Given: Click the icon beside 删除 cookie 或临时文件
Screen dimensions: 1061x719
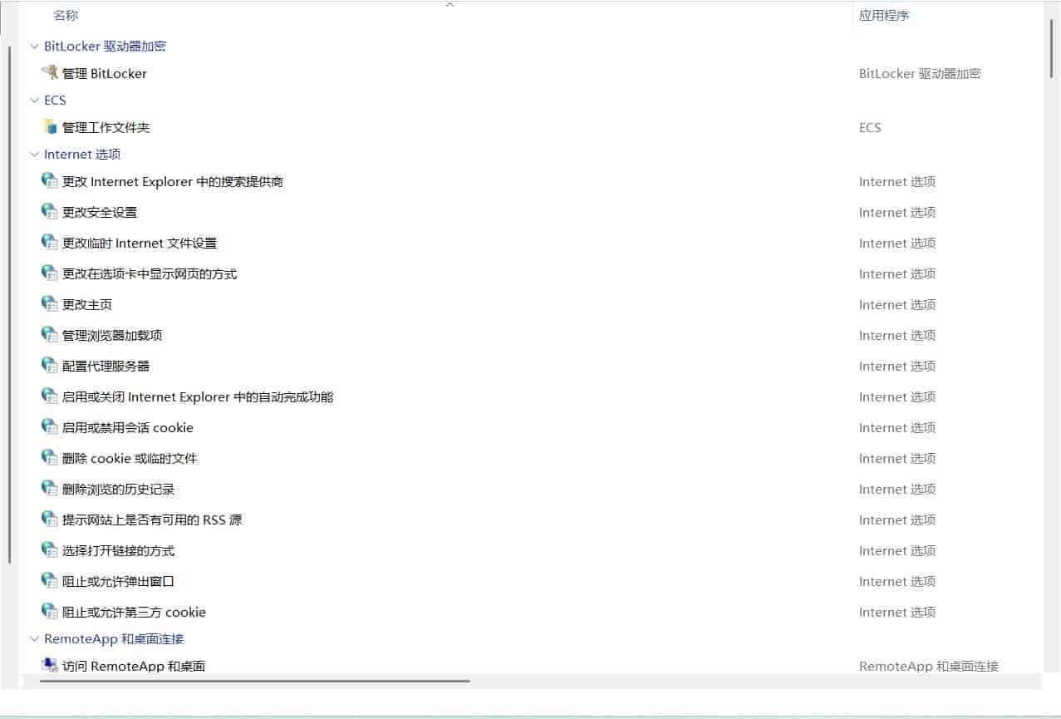Looking at the screenshot, I should coord(49,458).
